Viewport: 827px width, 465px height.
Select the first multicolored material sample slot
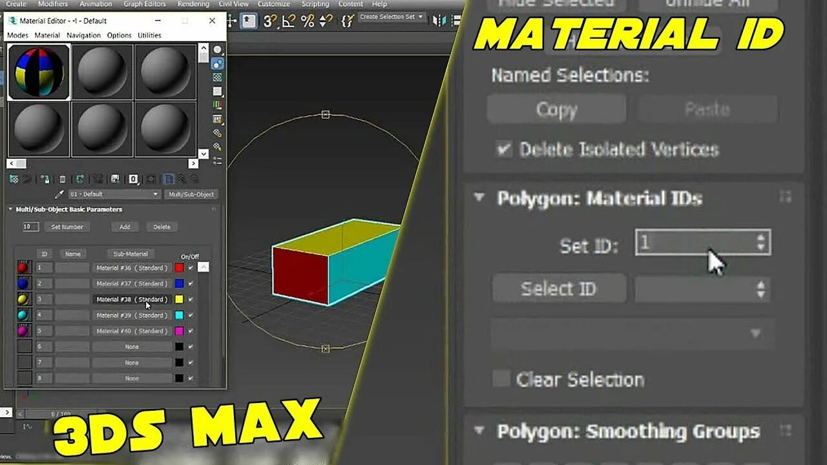[x=39, y=71]
